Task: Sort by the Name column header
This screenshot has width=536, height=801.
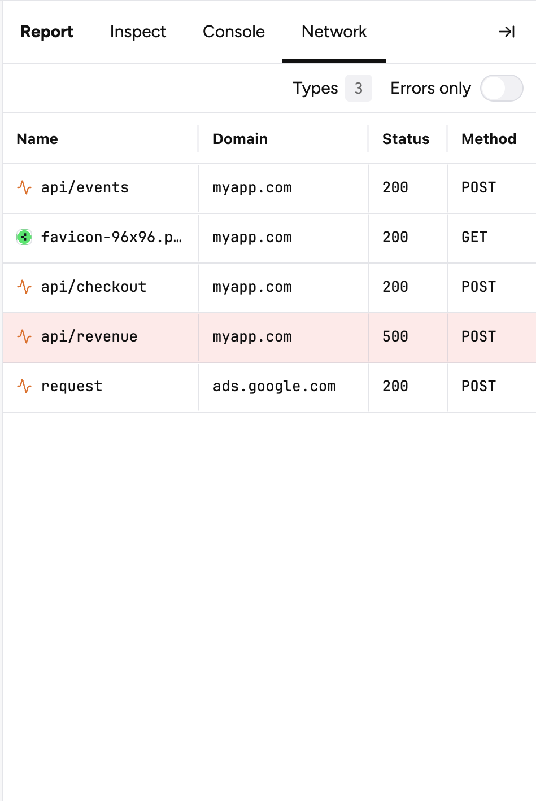Action: pyautogui.click(x=37, y=139)
